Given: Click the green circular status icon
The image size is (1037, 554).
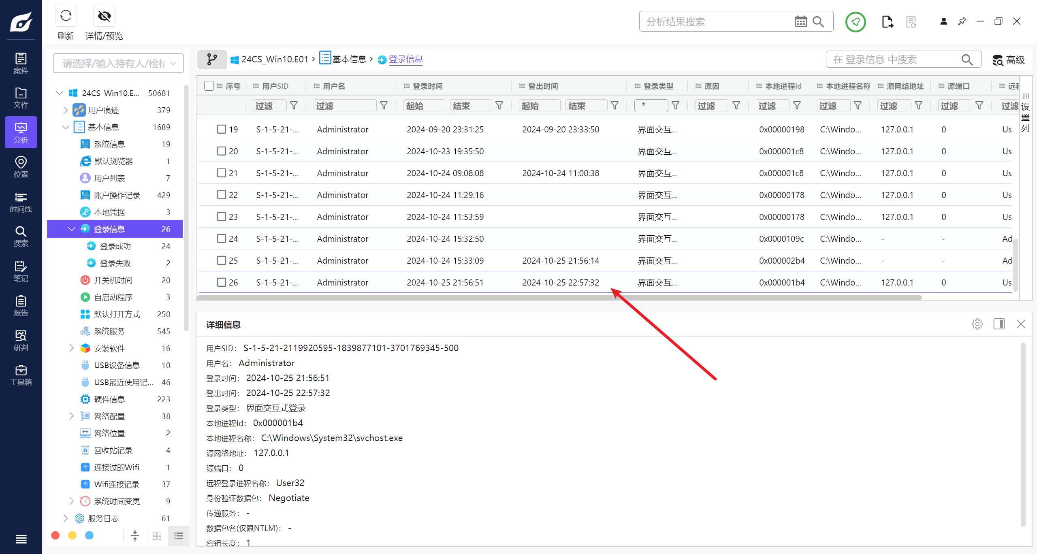Looking at the screenshot, I should tap(855, 21).
